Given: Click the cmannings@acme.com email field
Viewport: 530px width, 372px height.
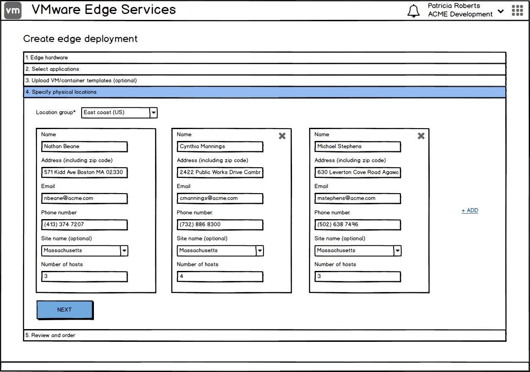Looking at the screenshot, I should 220,198.
